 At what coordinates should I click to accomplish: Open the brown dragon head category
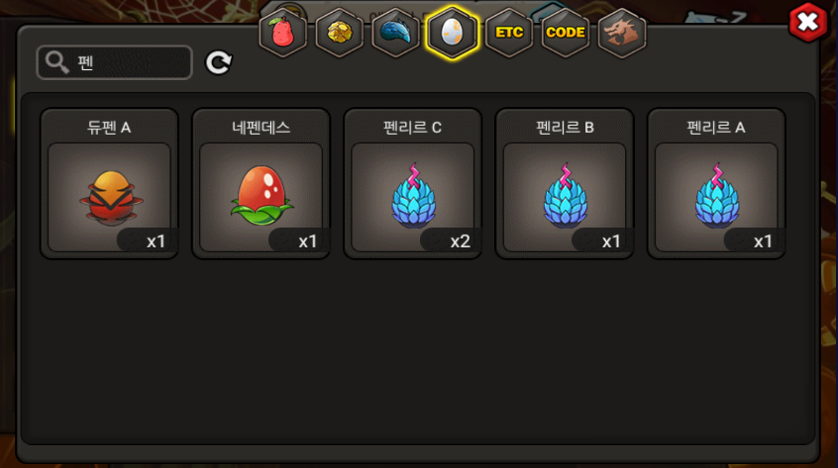click(622, 33)
